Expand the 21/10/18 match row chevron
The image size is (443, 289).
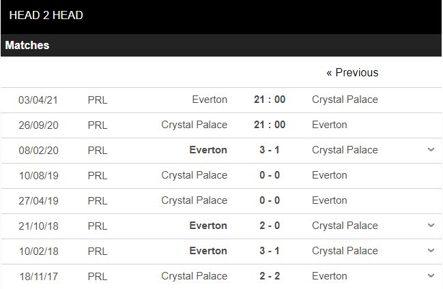tap(431, 226)
